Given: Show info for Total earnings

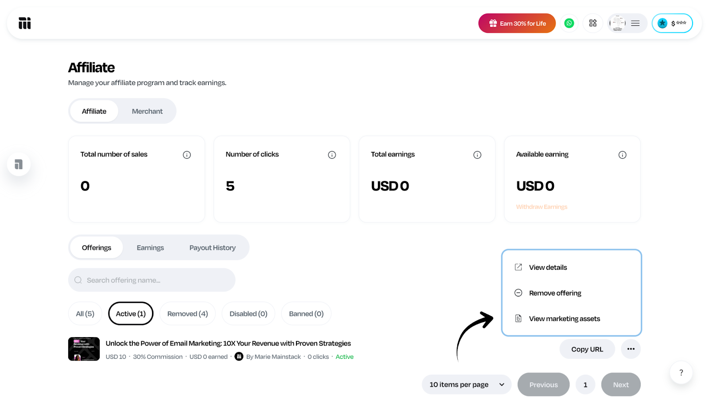Looking at the screenshot, I should tap(477, 155).
